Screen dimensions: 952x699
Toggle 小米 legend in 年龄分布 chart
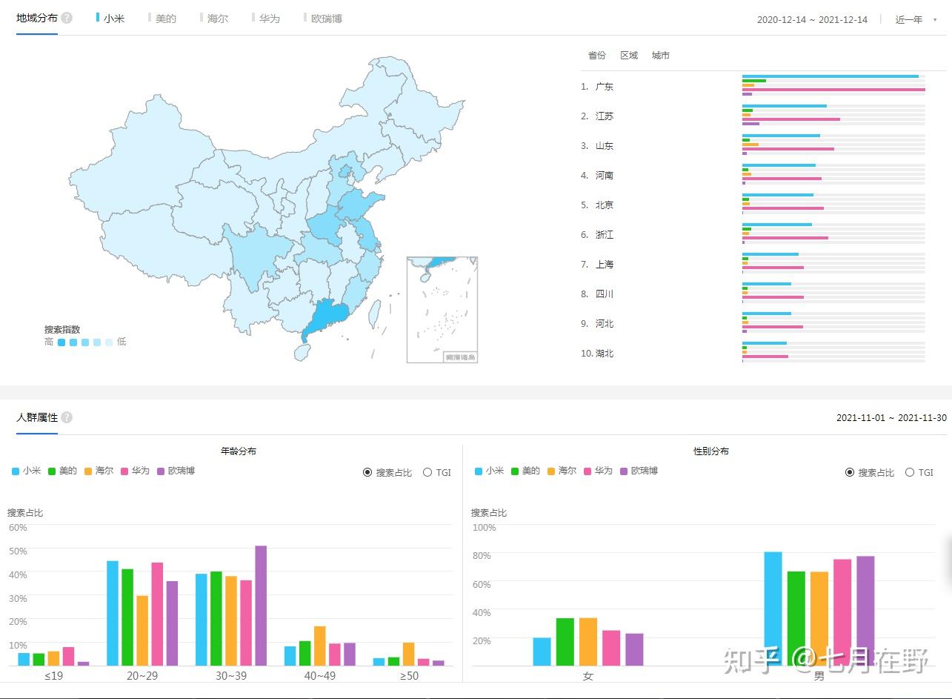click(x=27, y=471)
